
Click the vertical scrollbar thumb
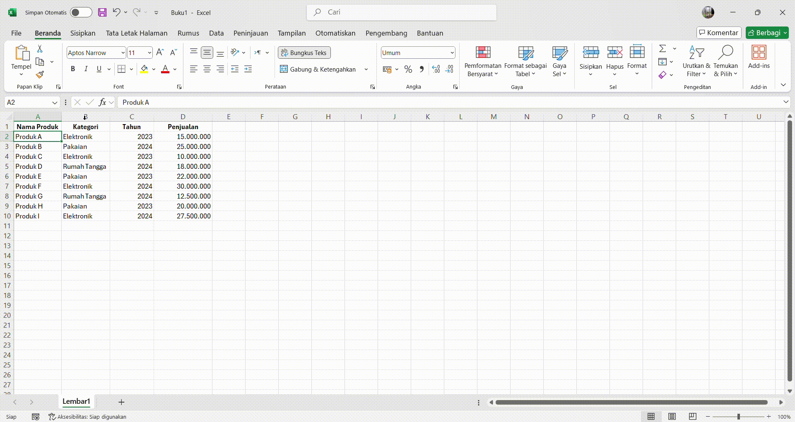789,251
